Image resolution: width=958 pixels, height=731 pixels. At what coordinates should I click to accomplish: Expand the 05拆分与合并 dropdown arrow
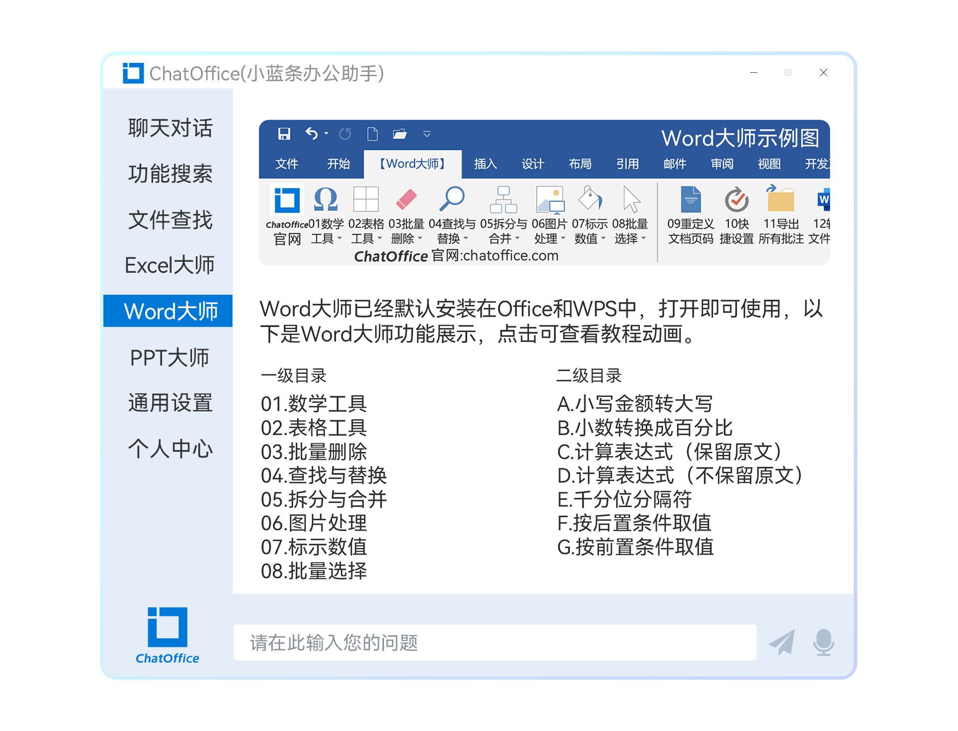(x=517, y=238)
